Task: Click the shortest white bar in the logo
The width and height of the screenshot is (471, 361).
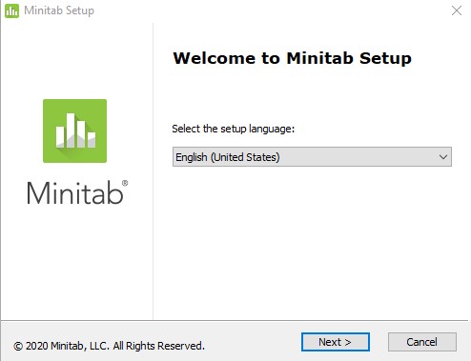Action: click(x=92, y=140)
